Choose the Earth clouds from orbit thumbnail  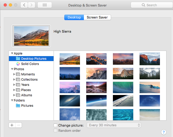[x=123, y=101]
